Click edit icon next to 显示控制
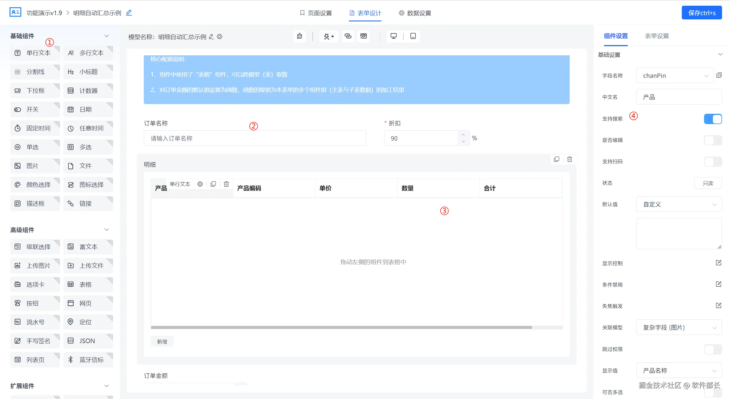Image resolution: width=730 pixels, height=399 pixels. coord(718,263)
